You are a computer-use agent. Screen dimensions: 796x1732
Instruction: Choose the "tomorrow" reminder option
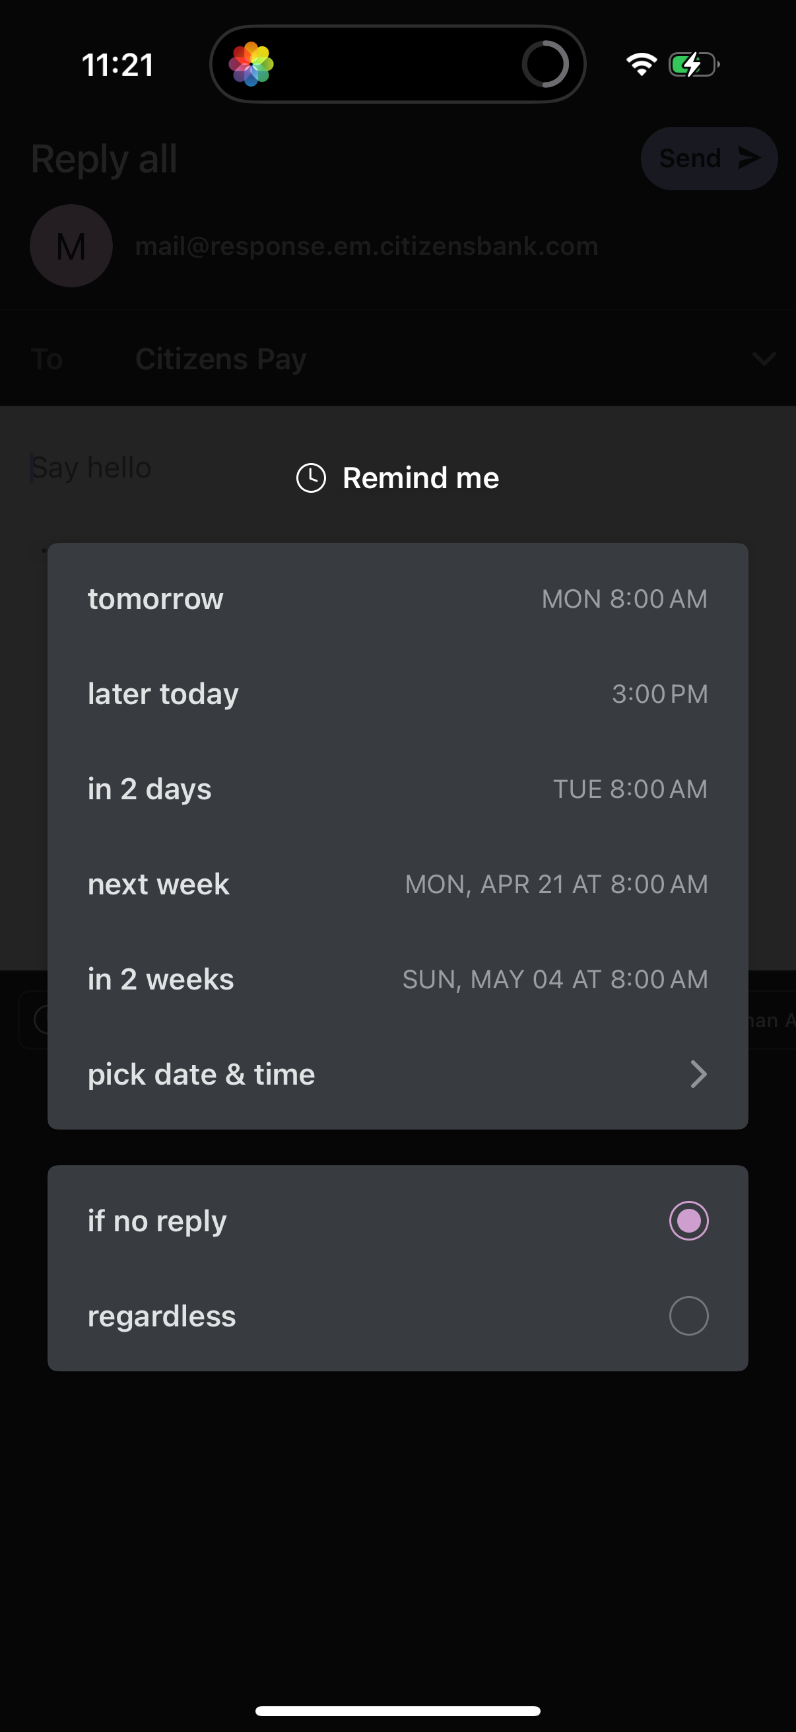[x=397, y=598]
